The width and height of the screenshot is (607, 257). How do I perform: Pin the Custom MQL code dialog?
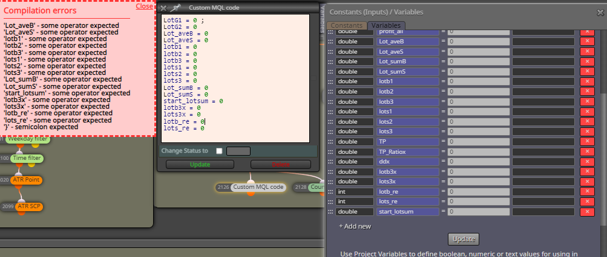176,8
